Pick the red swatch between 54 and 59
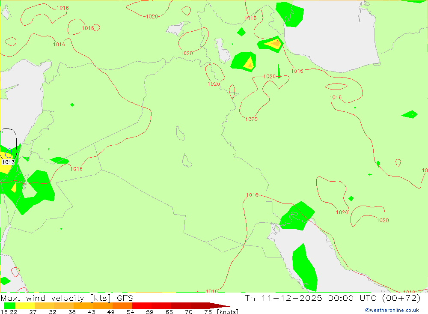 tap(142, 305)
